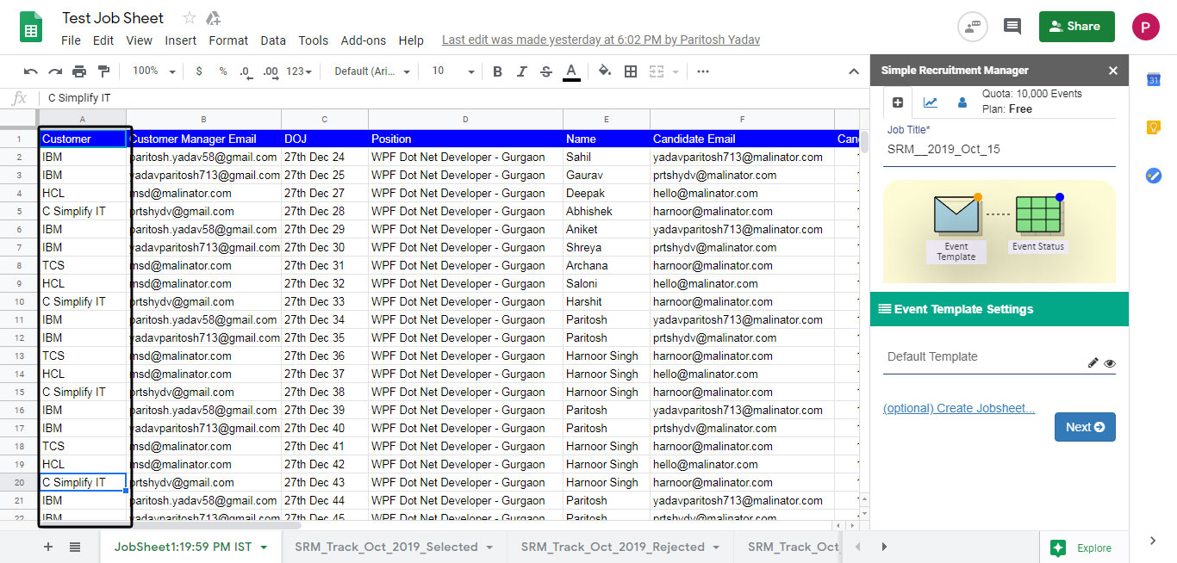Preview Default Template with the eye icon
Image resolution: width=1177 pixels, height=563 pixels.
pyautogui.click(x=1110, y=363)
